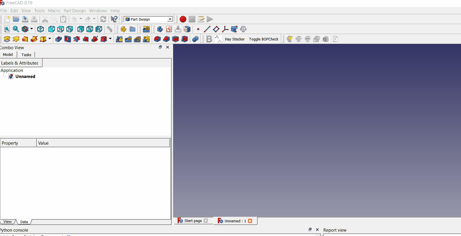Click the yellow Create Part icon
The height and width of the screenshot is (236, 461).
124,29
